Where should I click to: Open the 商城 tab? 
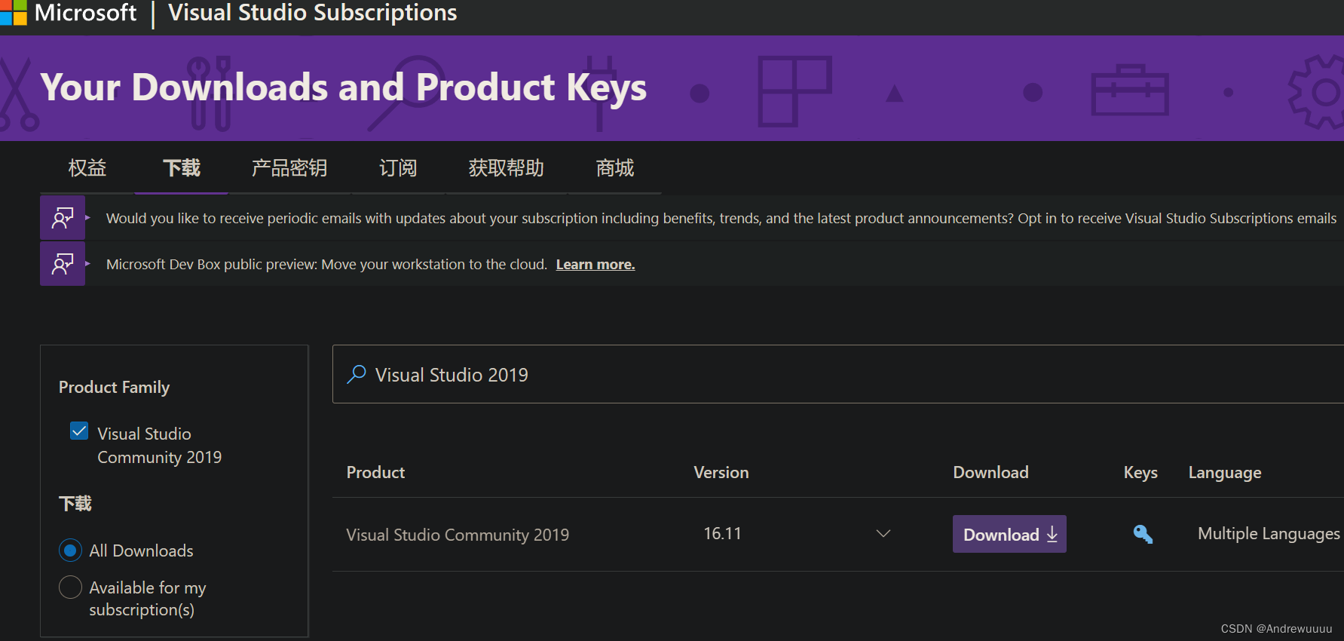(x=615, y=167)
